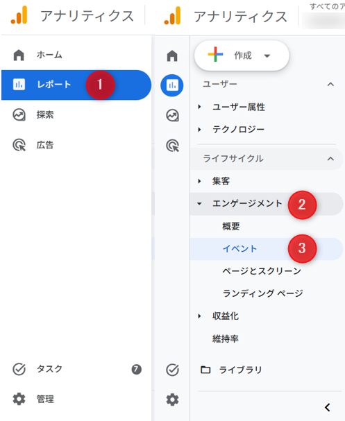Click the right アナリティクス title text
The width and height of the screenshot is (345, 421).
240,17
